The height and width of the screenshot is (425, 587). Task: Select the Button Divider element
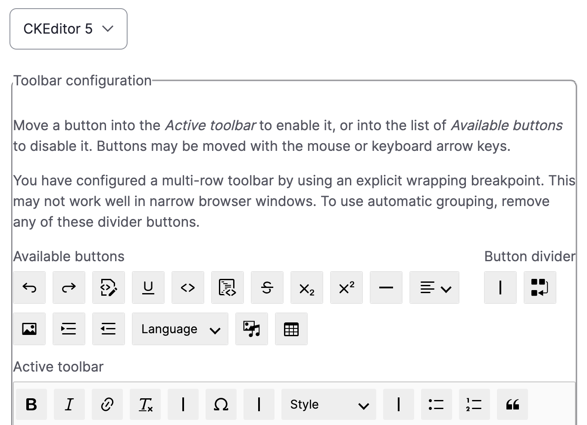tap(500, 287)
